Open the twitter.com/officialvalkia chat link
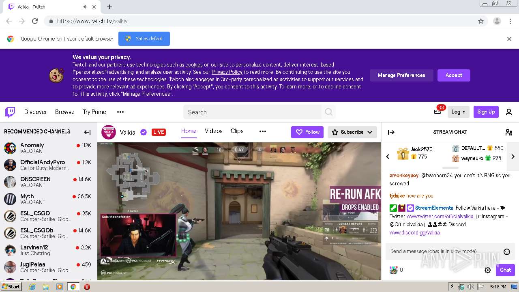This screenshot has height=292, width=519. 440,217
